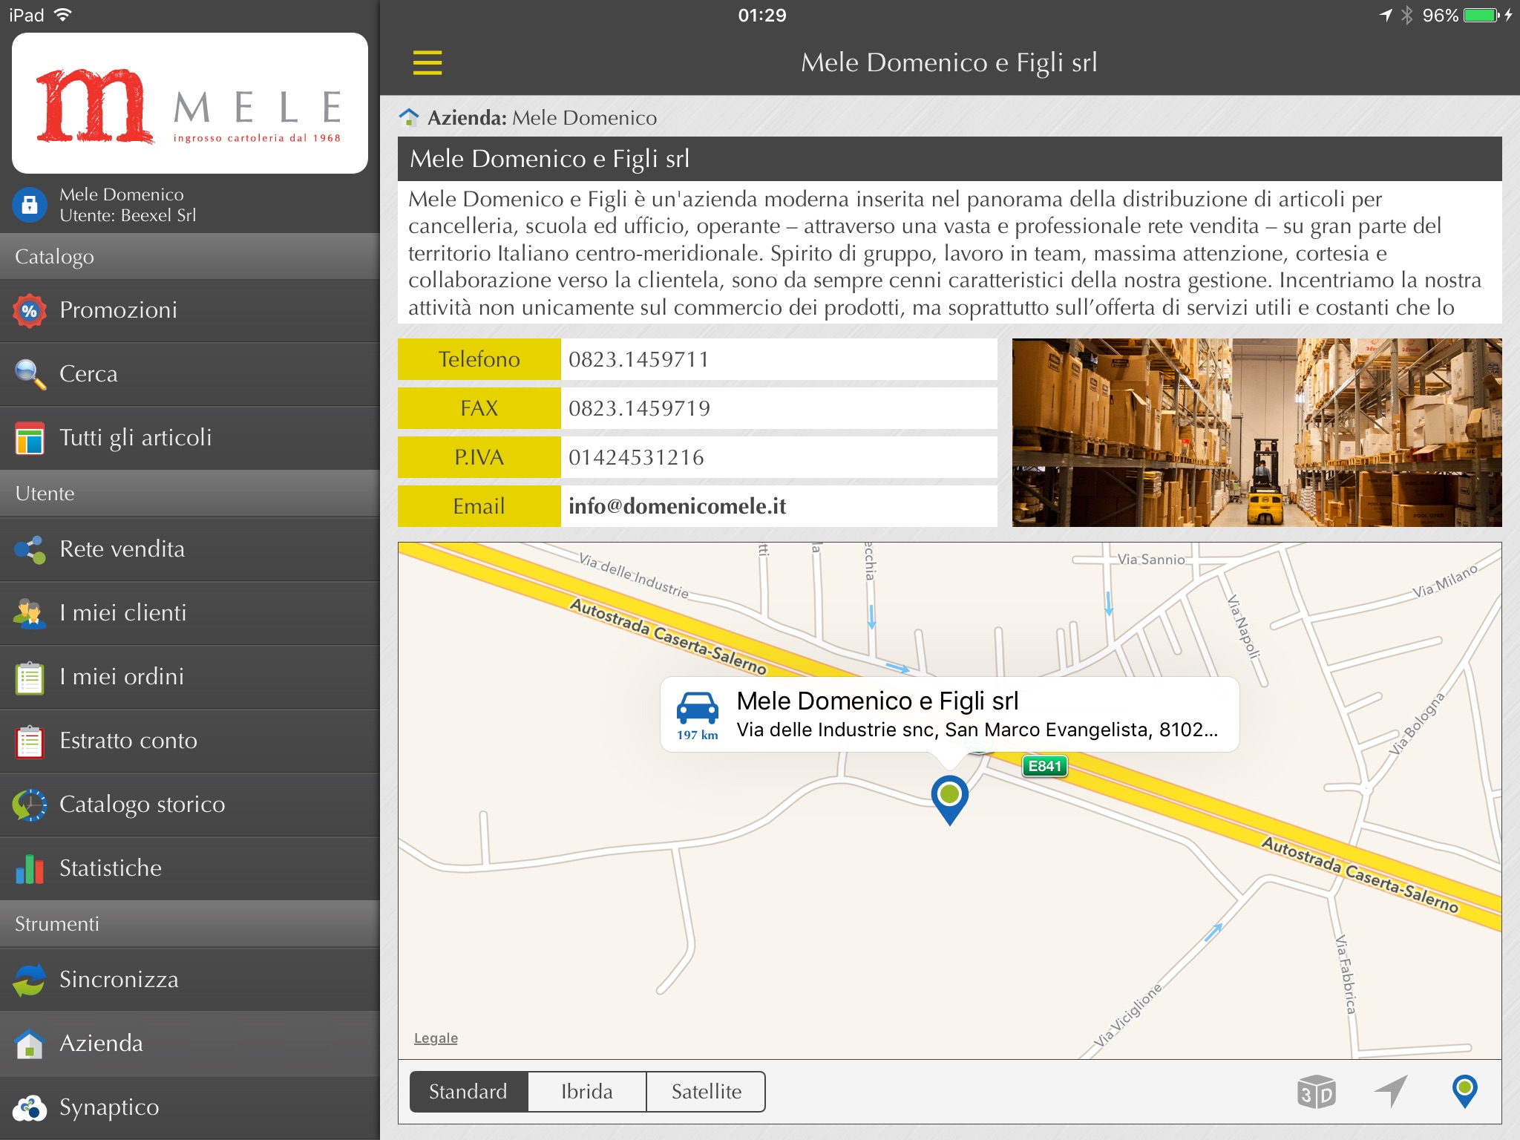This screenshot has width=1520, height=1140.
Task: Click the Tutti gli articoli grid icon
Action: pyautogui.click(x=30, y=438)
